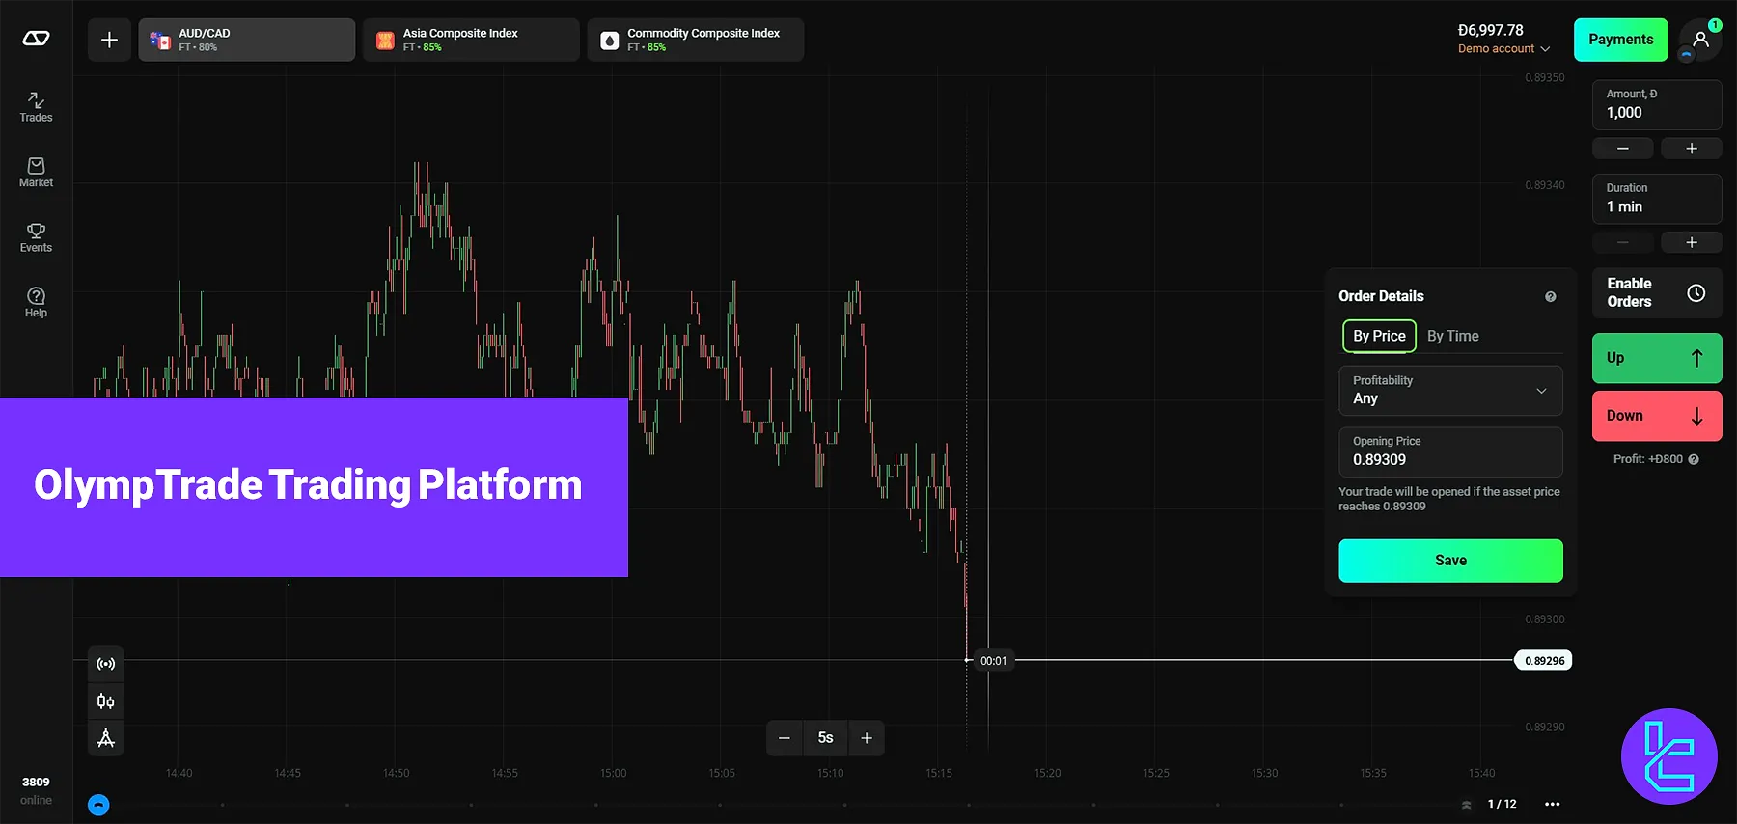Open the candlestick chart type selector
The image size is (1737, 824).
(106, 701)
